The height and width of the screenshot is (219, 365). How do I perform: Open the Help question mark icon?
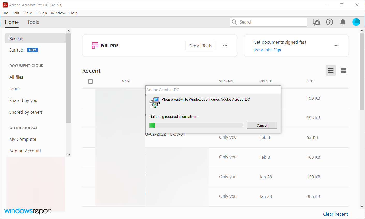[330, 22]
